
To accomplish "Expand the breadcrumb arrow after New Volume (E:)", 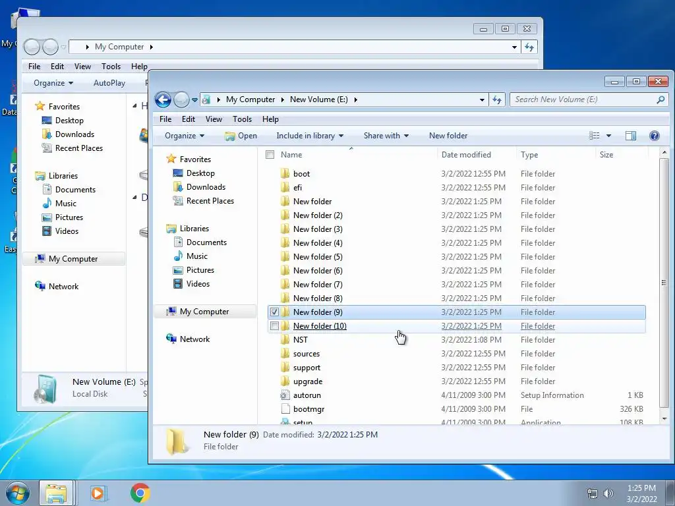I will tap(355, 100).
